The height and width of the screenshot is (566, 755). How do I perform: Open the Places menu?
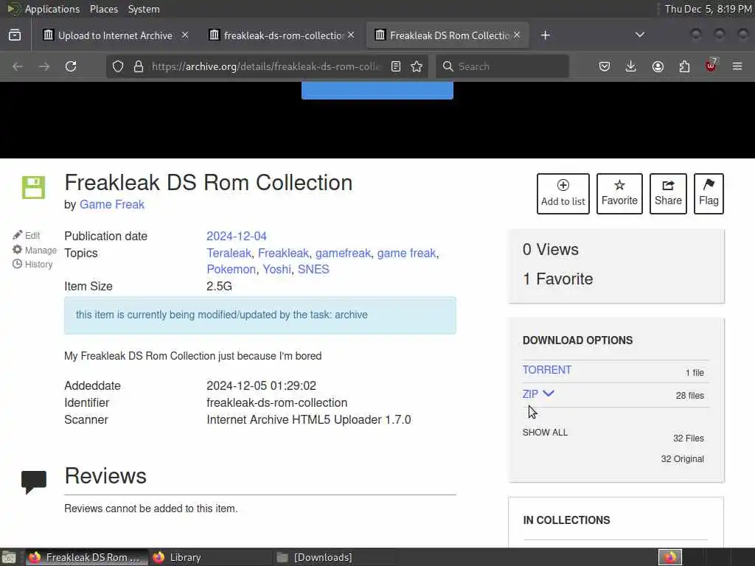104,9
